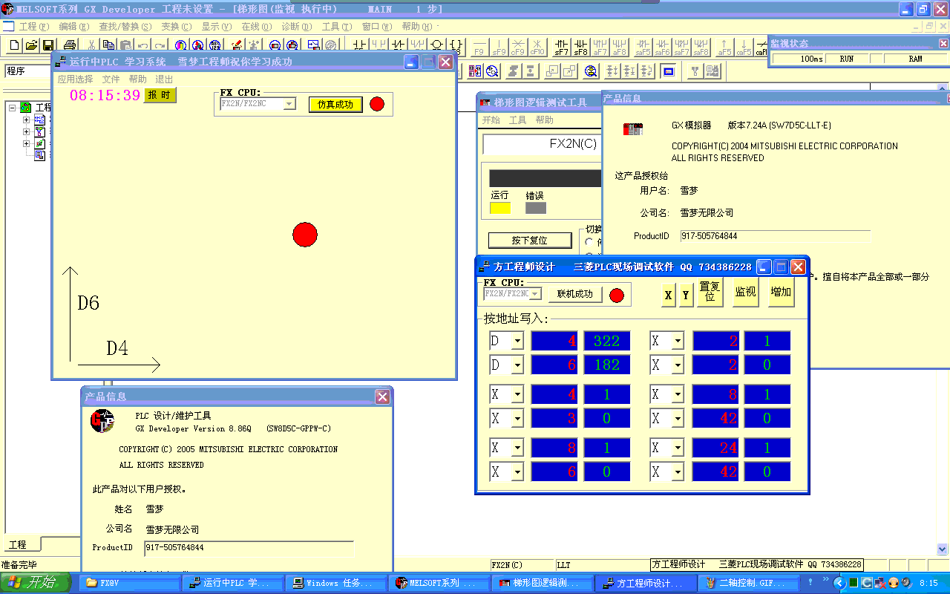
Task: Toggle the red indicator next to 联机成功
Action: pyautogui.click(x=617, y=296)
